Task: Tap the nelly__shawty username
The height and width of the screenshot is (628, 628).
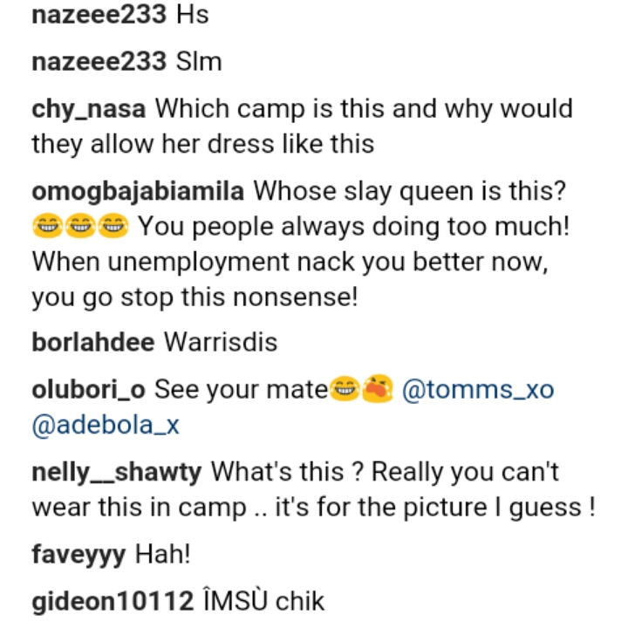Action: [117, 472]
